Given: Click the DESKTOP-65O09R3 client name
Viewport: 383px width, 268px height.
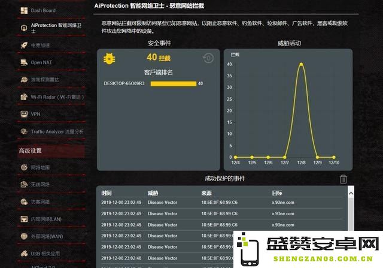Looking at the screenshot, I should tap(124, 83).
